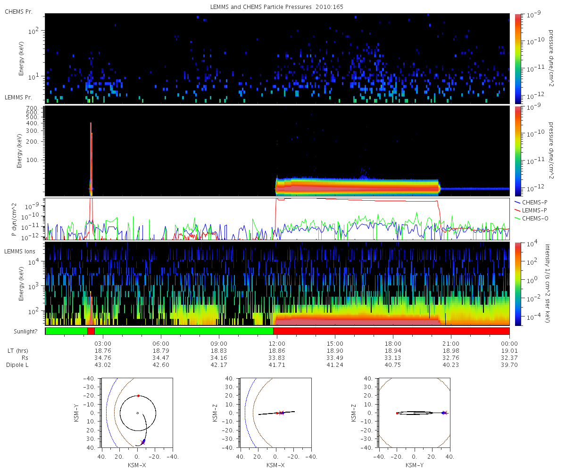Click the small red segment of the Sunlight bar near 02:30
The height and width of the screenshot is (471, 566).
tap(91, 331)
